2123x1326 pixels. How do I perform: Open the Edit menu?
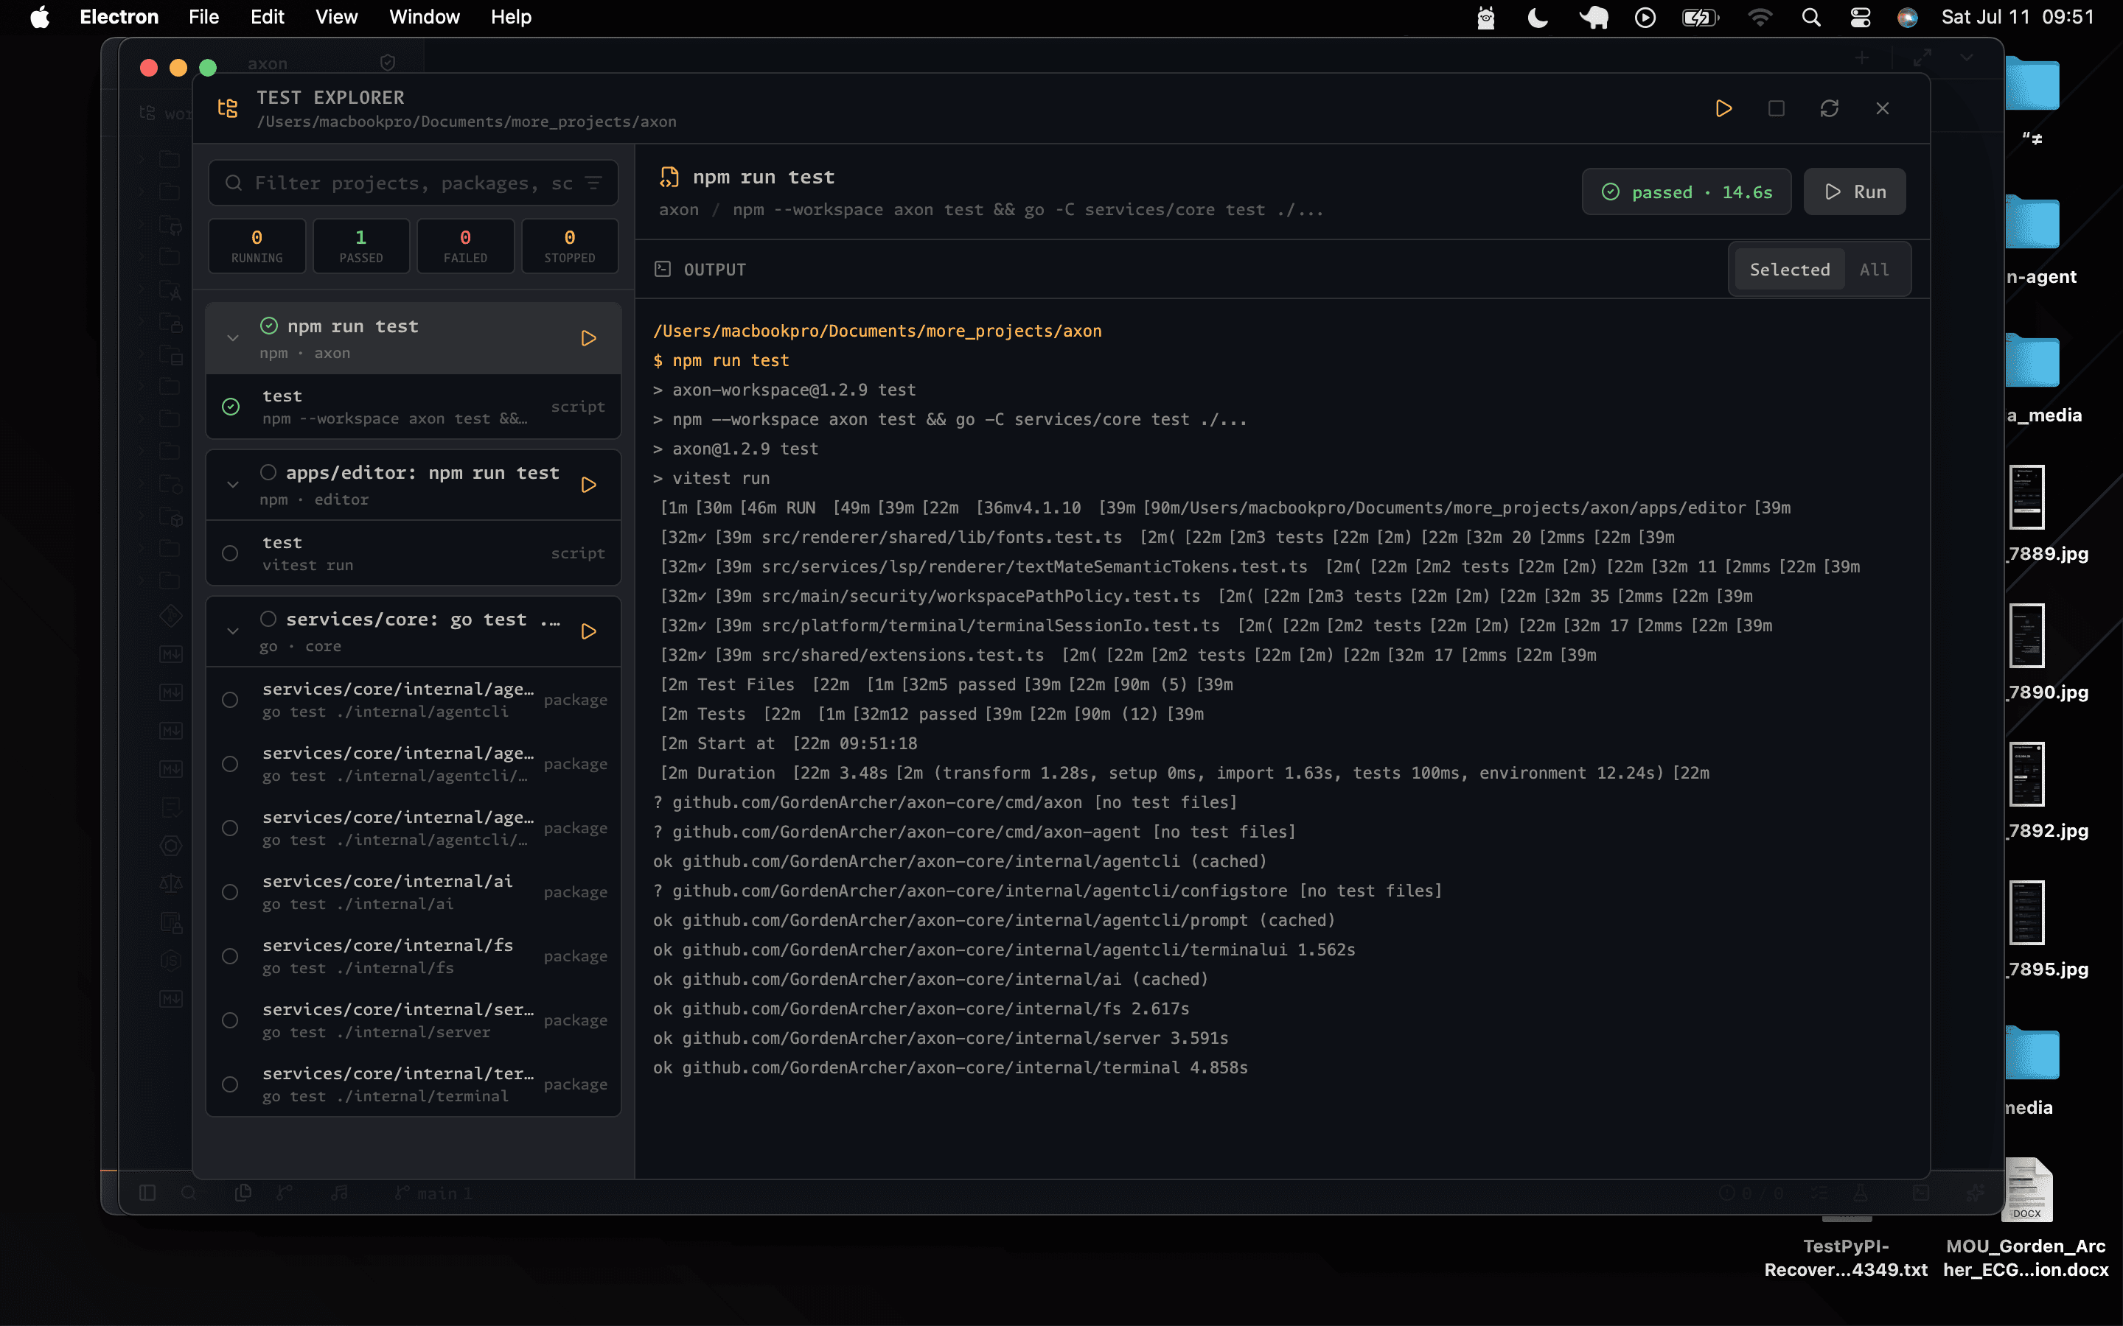pos(267,18)
